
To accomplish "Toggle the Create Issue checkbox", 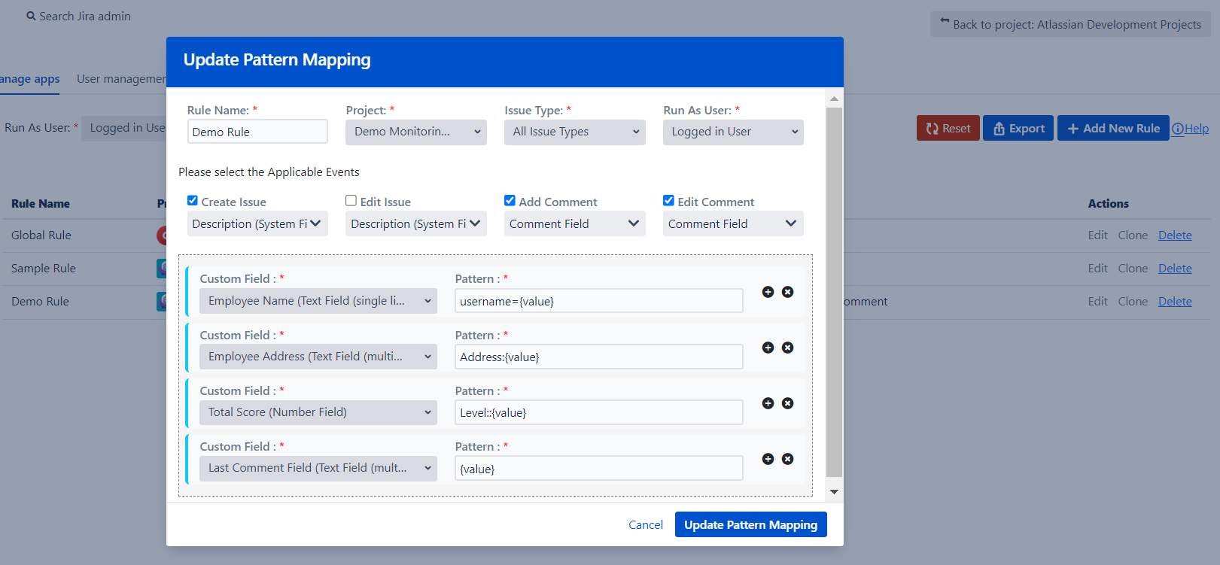I will coord(193,201).
